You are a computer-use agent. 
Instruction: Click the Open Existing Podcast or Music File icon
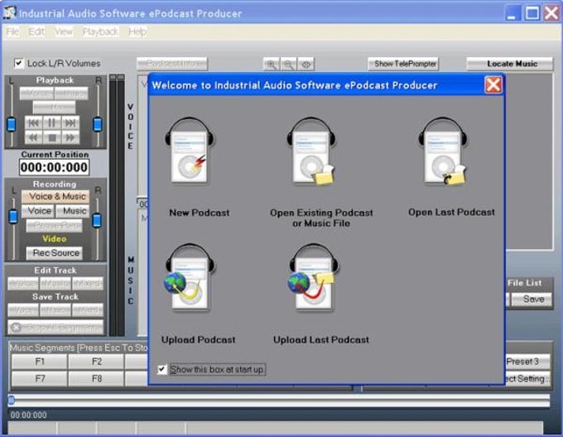click(311, 151)
